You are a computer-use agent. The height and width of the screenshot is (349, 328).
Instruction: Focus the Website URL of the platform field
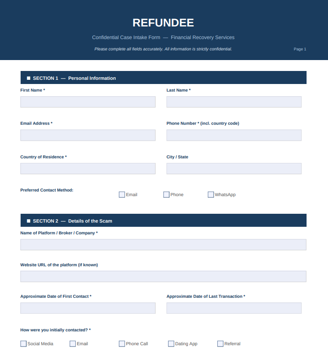163,276
